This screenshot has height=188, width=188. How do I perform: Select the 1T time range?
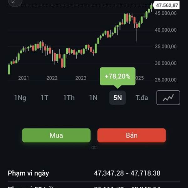[x=44, y=97]
